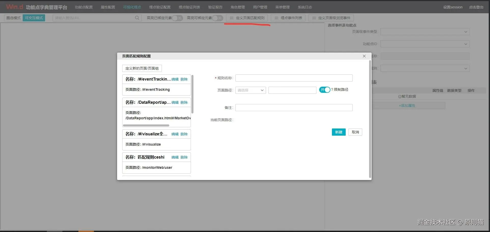The width and height of the screenshot is (490, 232).
Task: Toggle the 高亮可绑定元素 switch
Action: click(x=218, y=18)
